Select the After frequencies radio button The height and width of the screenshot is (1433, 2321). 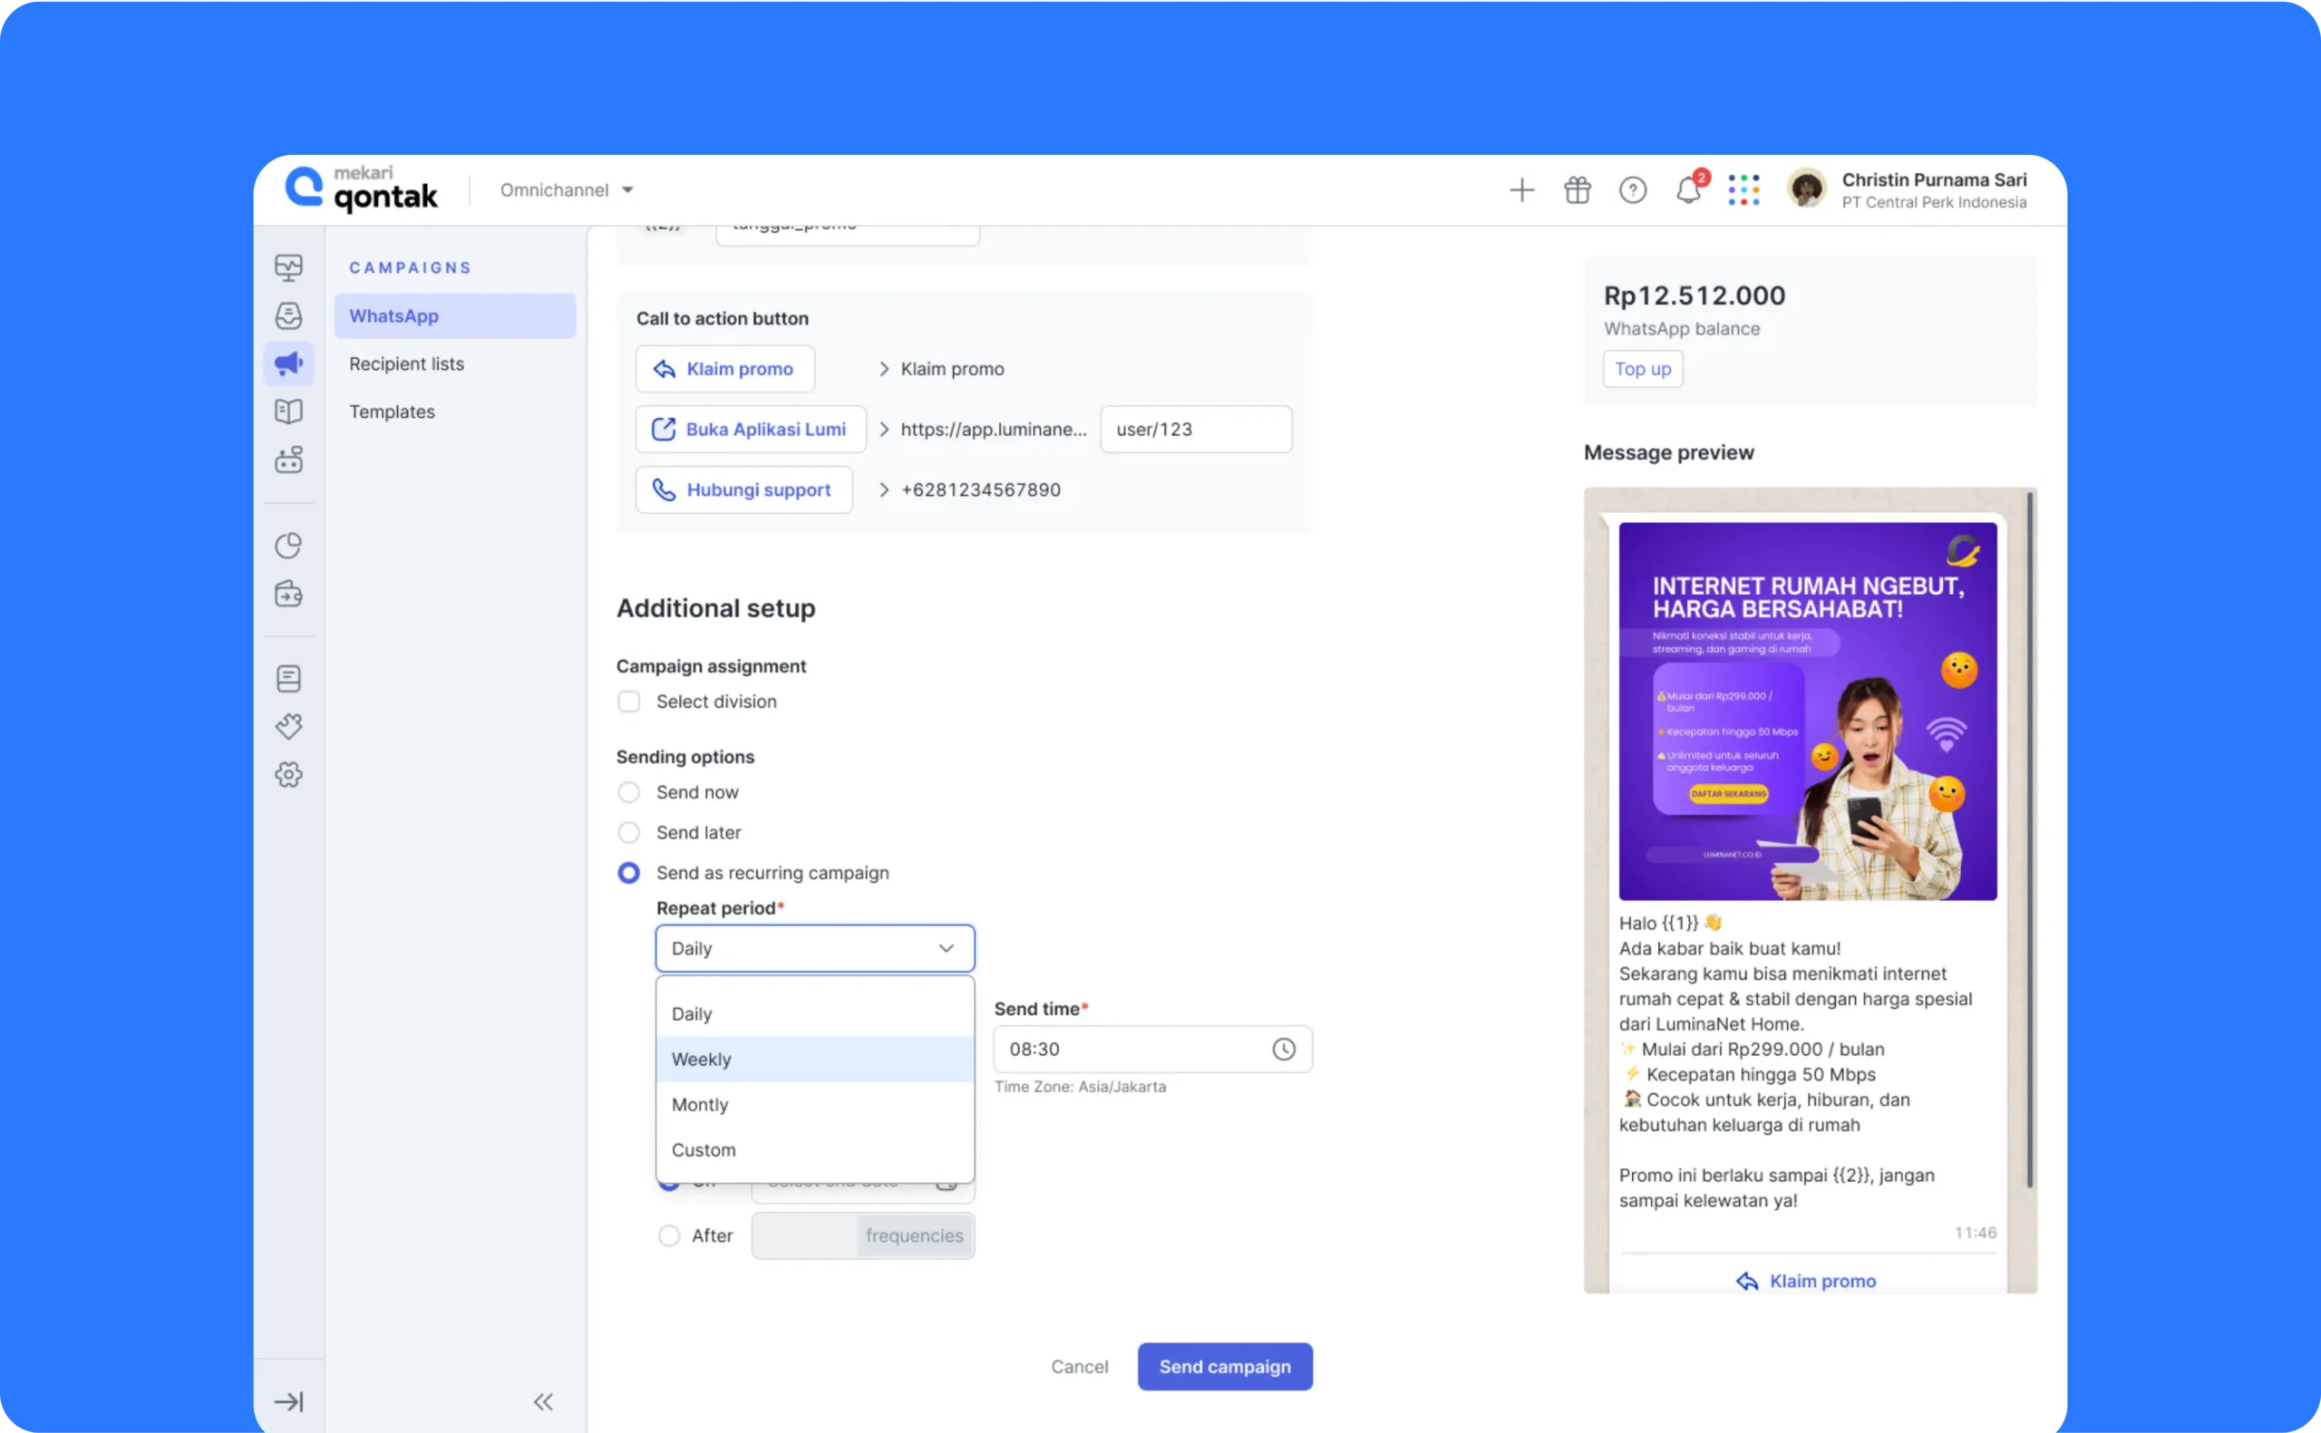(x=669, y=1236)
